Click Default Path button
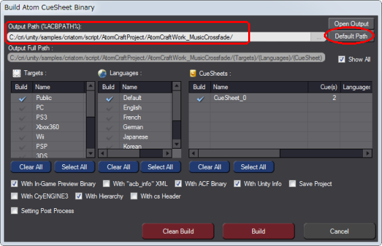 point(351,36)
